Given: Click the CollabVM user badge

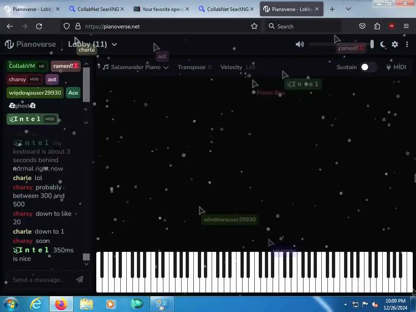Looking at the screenshot, I should click(x=27, y=66).
